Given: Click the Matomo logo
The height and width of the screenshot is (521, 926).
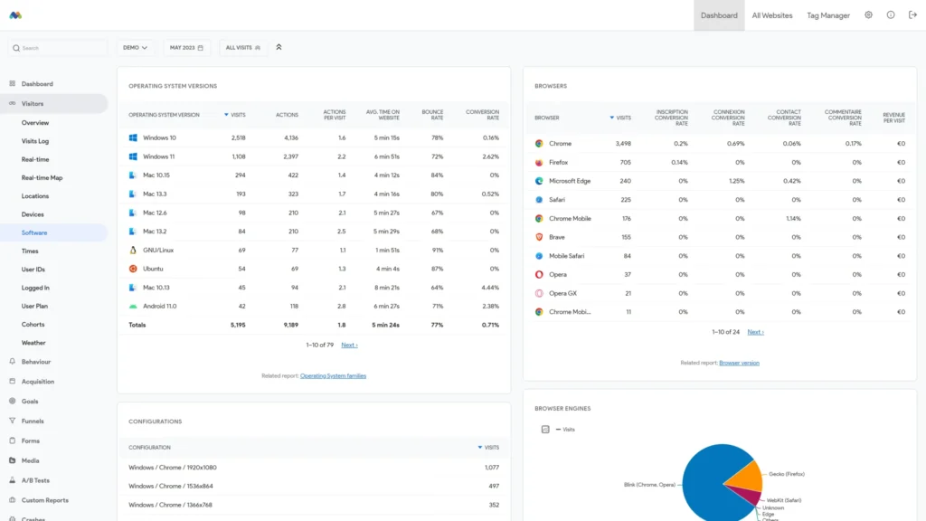Looking at the screenshot, I should tap(15, 15).
